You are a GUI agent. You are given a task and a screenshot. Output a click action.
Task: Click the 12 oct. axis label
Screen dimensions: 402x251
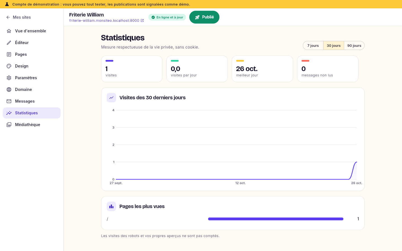click(240, 183)
